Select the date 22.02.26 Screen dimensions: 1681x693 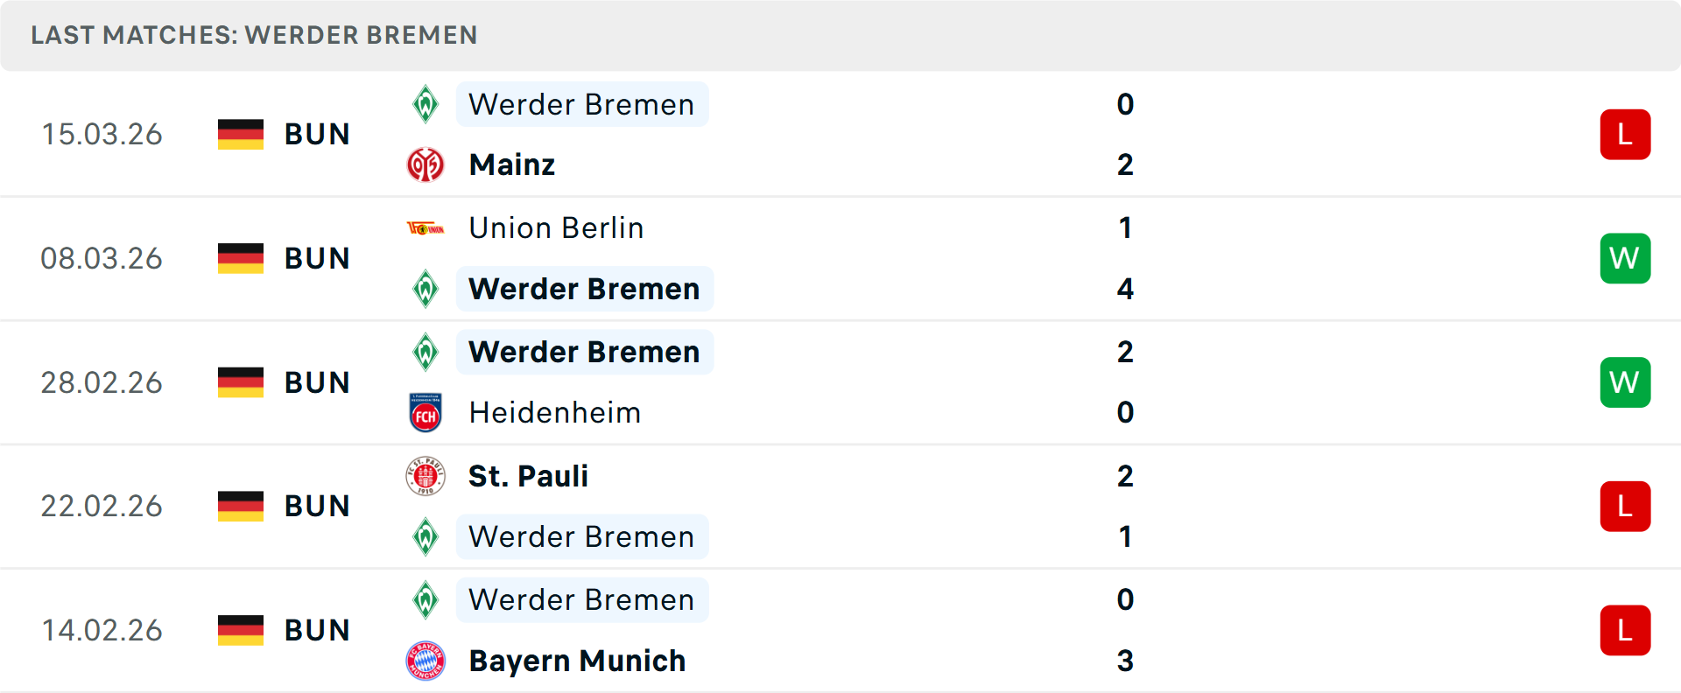102,506
